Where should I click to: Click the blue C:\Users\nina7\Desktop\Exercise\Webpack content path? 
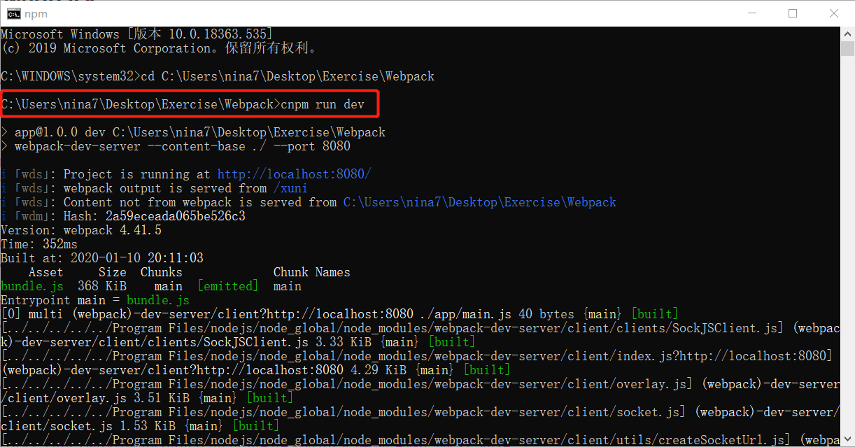[480, 202]
